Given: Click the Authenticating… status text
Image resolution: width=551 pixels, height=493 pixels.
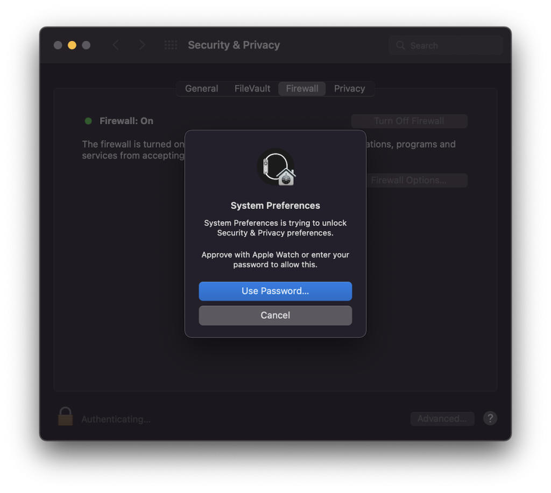Looking at the screenshot, I should click(116, 419).
